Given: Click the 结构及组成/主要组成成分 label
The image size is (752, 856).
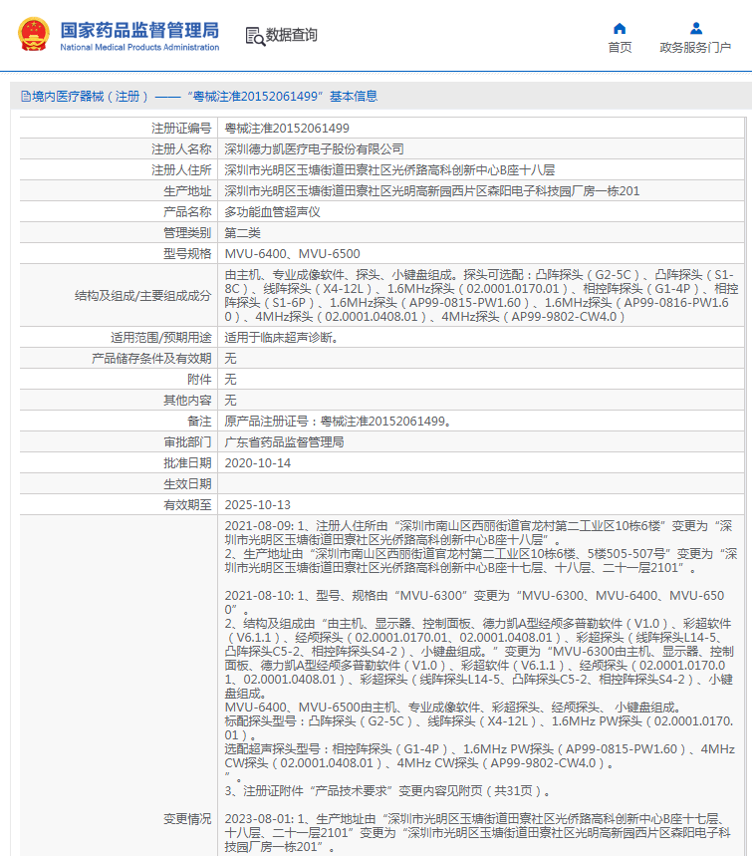Looking at the screenshot, I should (x=143, y=296).
